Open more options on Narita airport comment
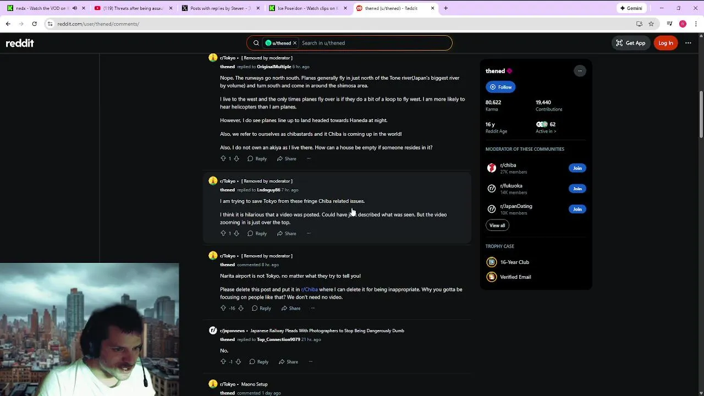704x396 pixels. 312,308
